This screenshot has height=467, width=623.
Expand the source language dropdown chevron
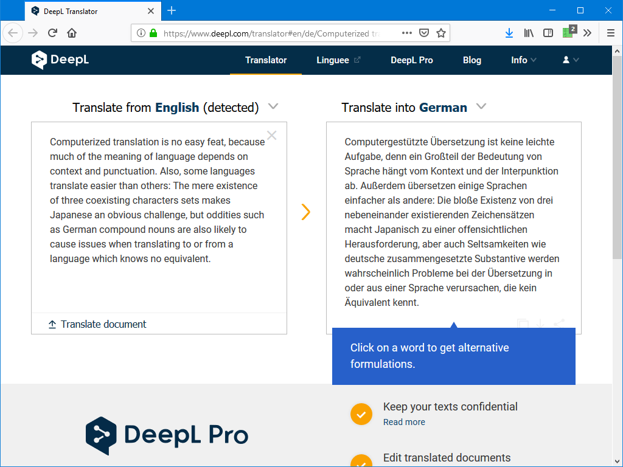pyautogui.click(x=273, y=106)
